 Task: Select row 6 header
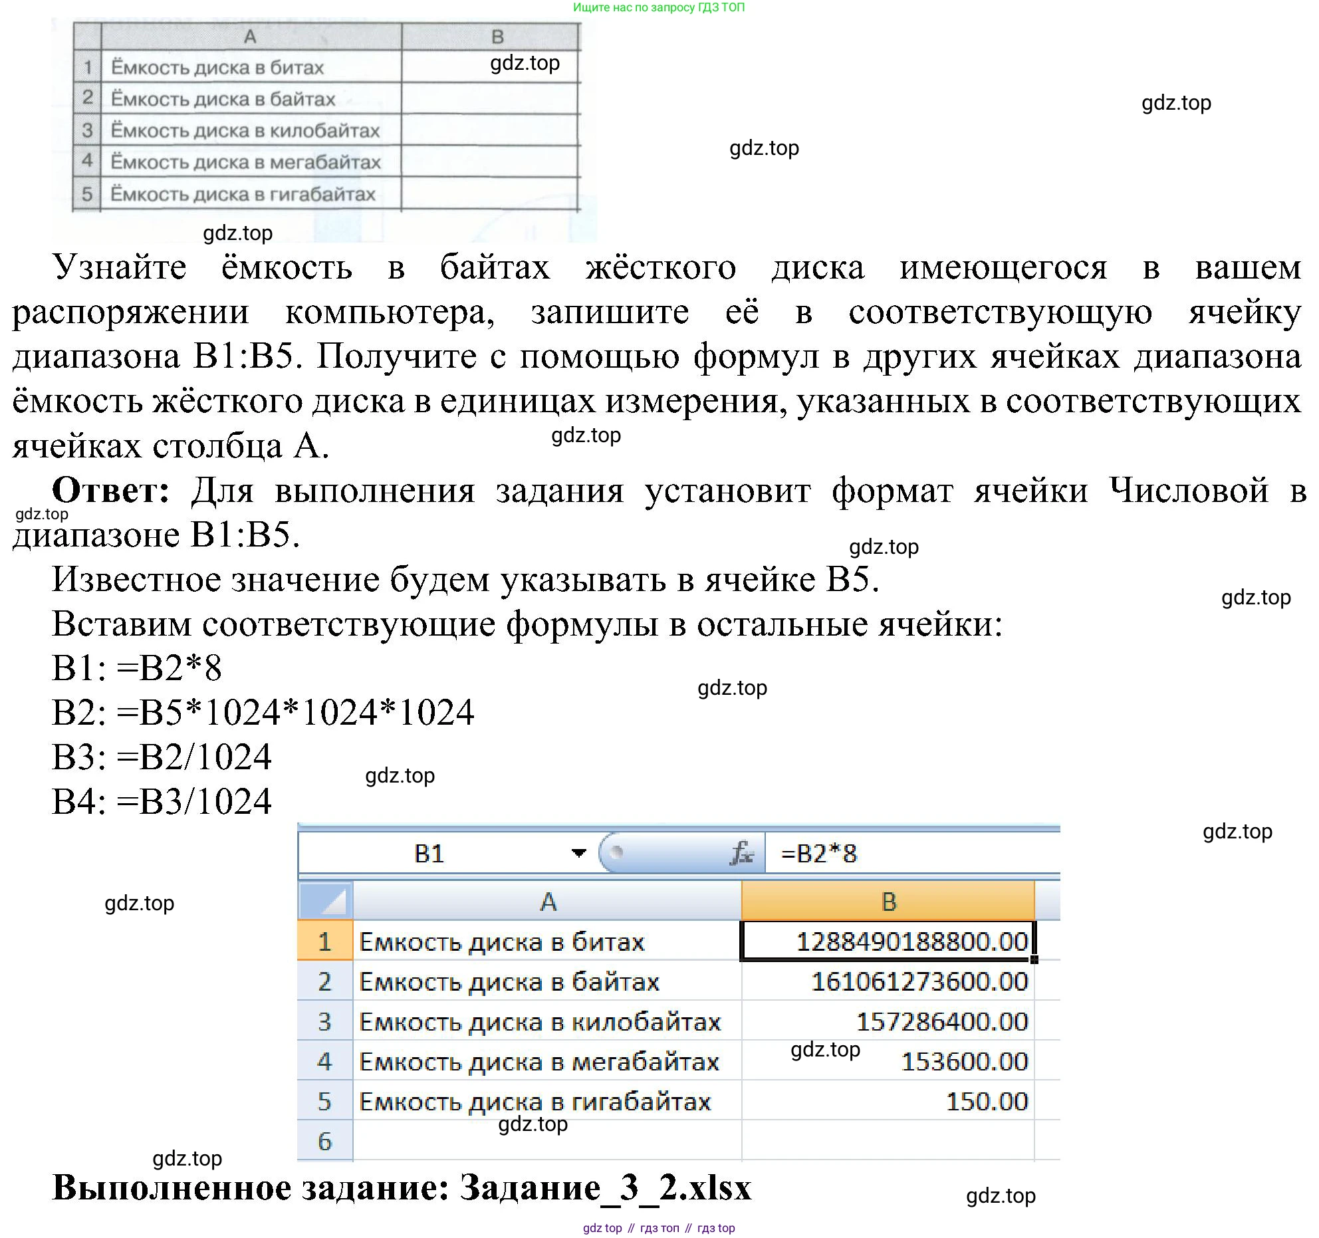324,1141
